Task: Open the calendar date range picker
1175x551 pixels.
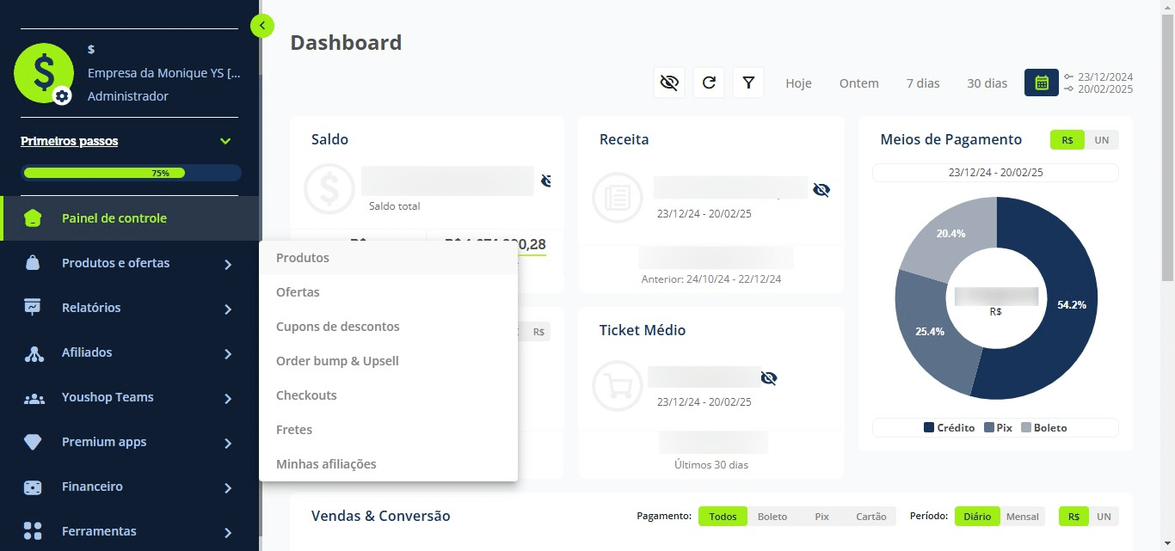Action: point(1041,83)
